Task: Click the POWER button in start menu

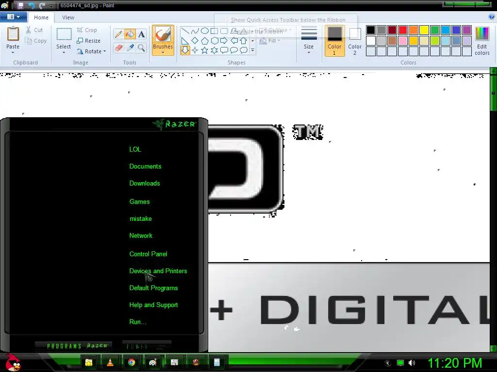Action: (x=147, y=346)
